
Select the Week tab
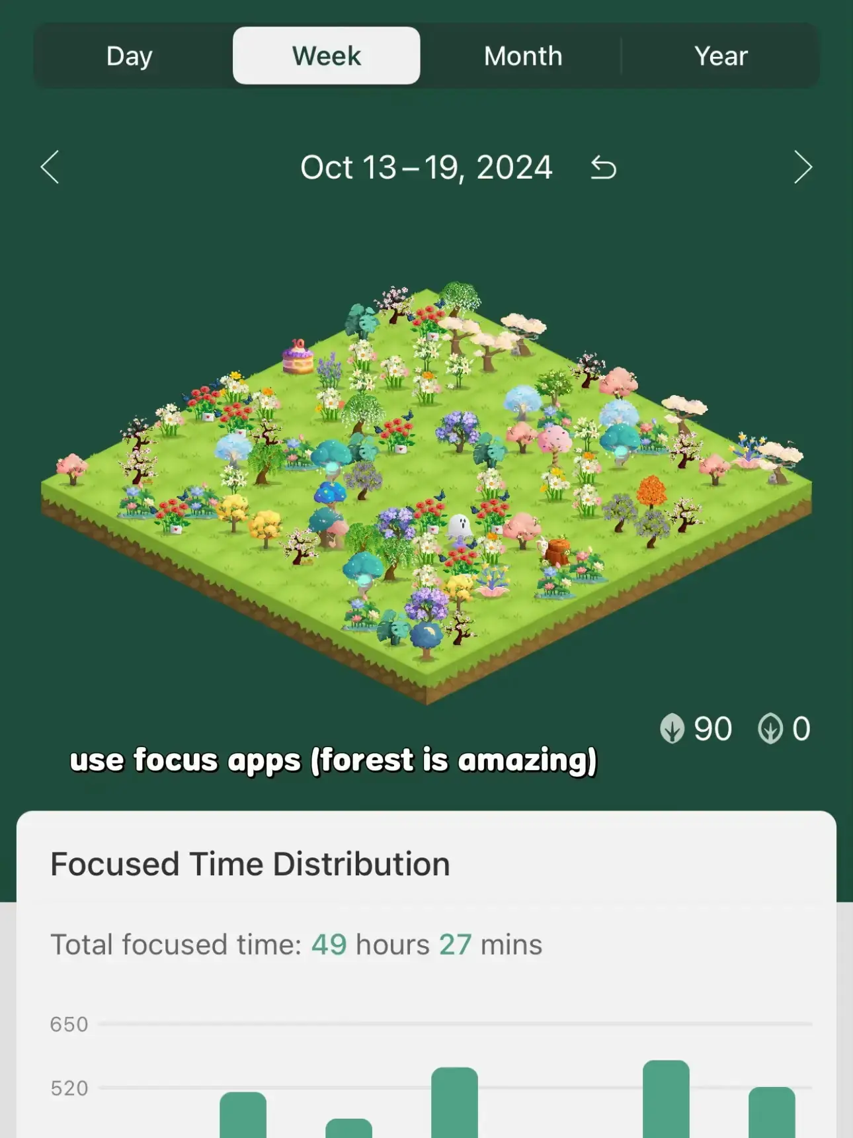[327, 56]
